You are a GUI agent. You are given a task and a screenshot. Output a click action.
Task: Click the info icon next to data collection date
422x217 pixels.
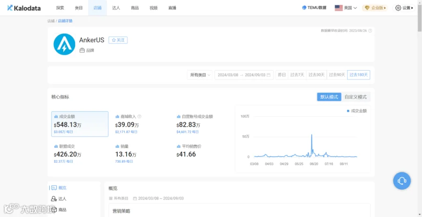click(x=370, y=30)
